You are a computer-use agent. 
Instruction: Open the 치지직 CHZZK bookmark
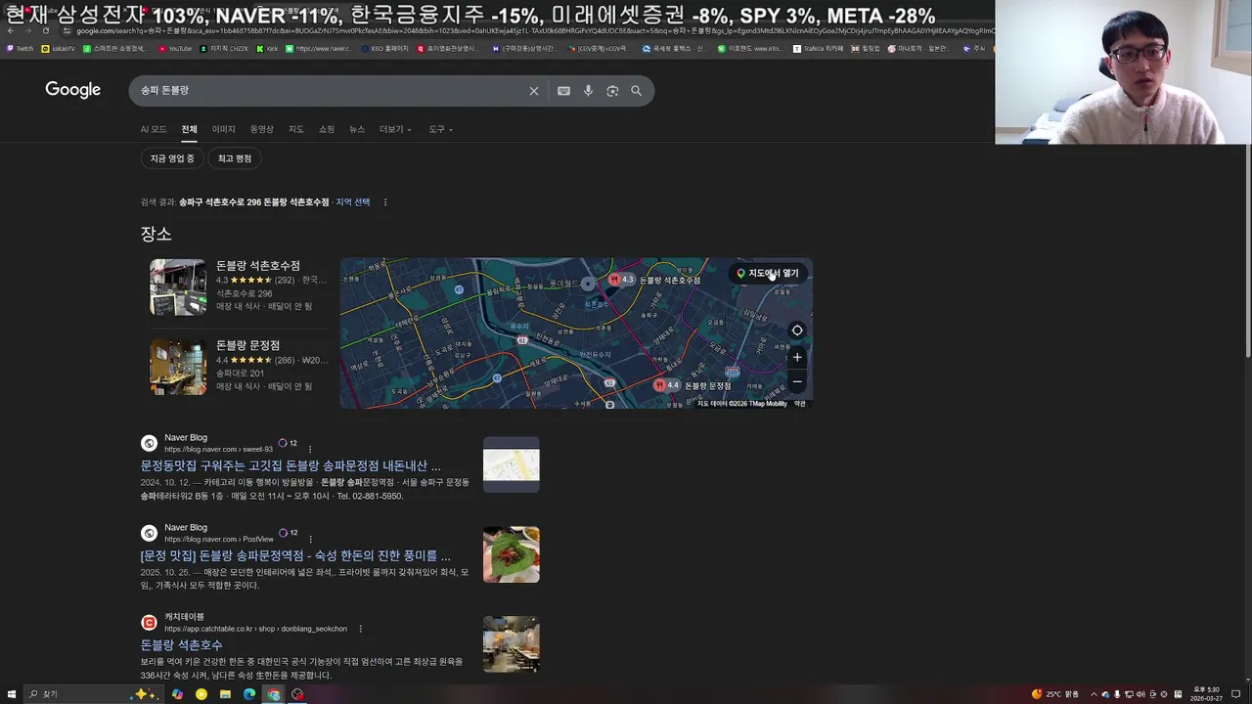[x=223, y=48]
